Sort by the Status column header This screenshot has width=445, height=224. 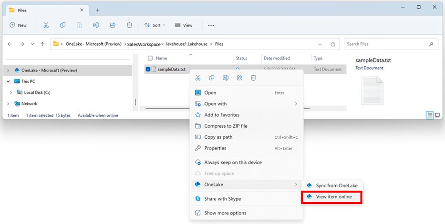click(x=241, y=58)
